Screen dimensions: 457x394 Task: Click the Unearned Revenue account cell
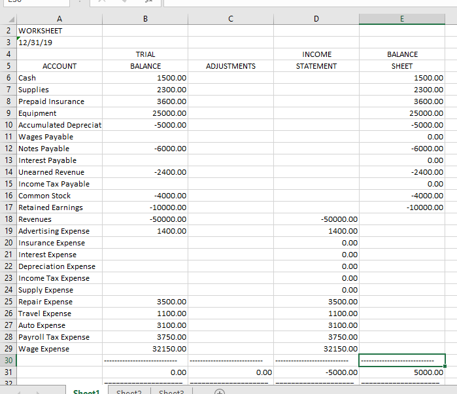[x=59, y=172]
